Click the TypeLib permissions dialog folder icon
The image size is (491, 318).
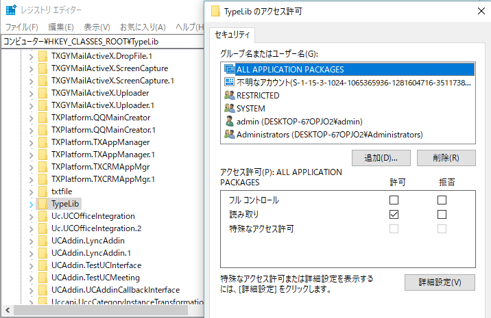coord(215,11)
